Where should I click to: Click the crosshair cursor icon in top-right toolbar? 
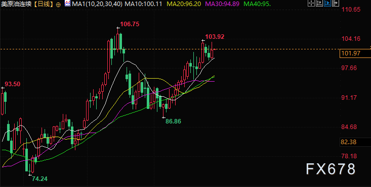(x=311, y=3)
